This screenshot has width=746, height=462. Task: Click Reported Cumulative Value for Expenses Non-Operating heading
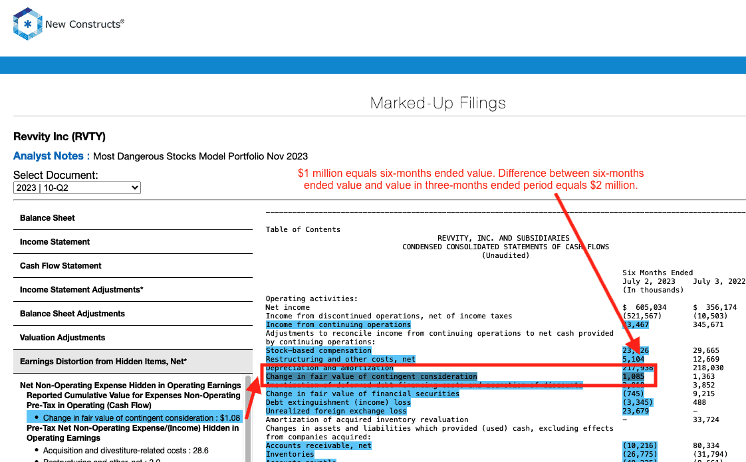(x=133, y=400)
